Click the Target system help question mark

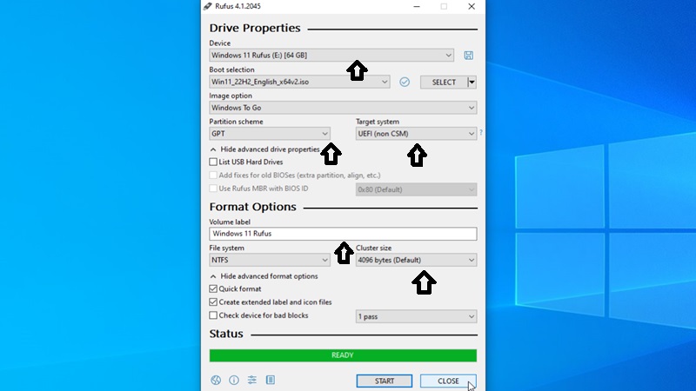click(481, 133)
